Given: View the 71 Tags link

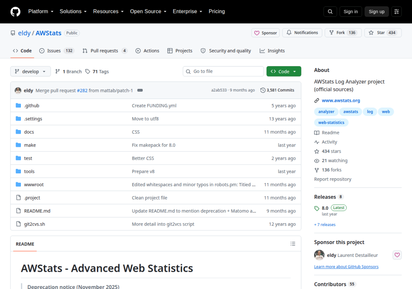Looking at the screenshot, I should (97, 71).
